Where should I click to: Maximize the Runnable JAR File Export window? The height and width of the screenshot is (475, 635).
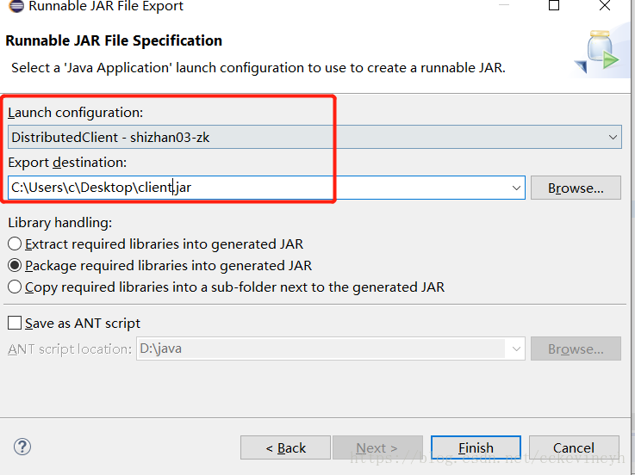point(554,5)
